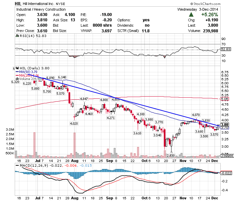Click the Last 8000 shrs value
This screenshot has height=201, width=234.
tap(102, 25)
